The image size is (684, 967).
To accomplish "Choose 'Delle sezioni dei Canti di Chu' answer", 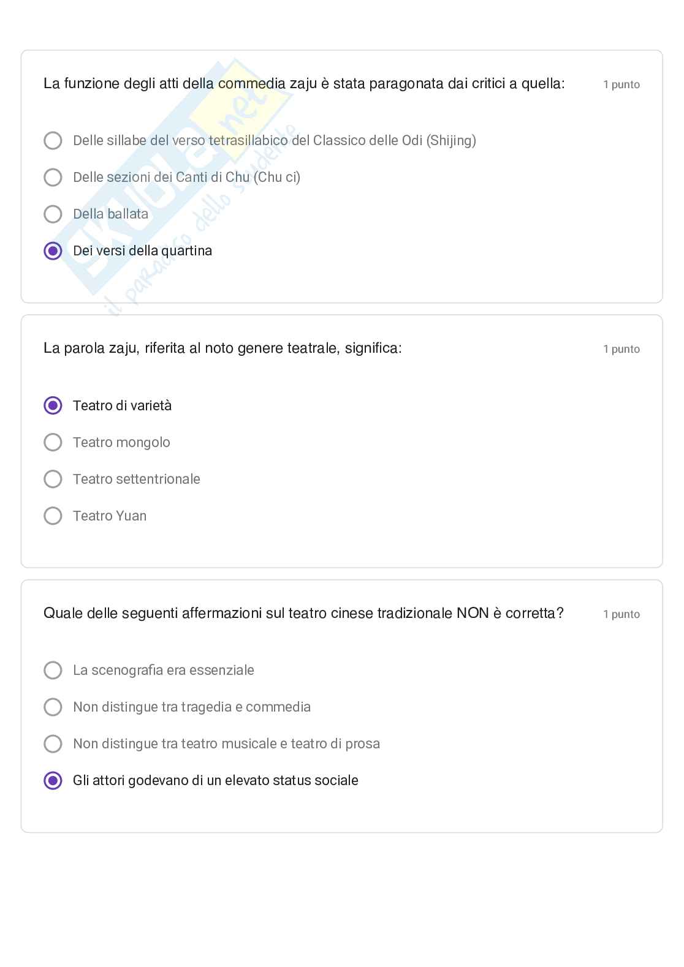I will coord(53,178).
